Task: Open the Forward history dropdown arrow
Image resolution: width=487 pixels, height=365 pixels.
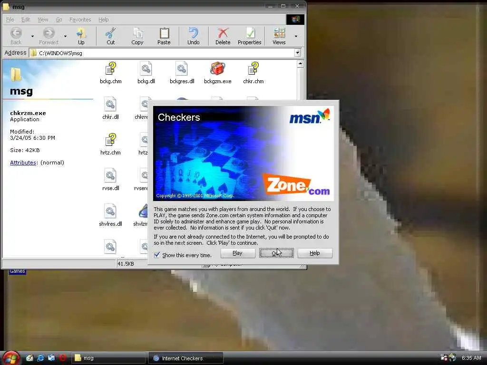Action: coord(65,36)
